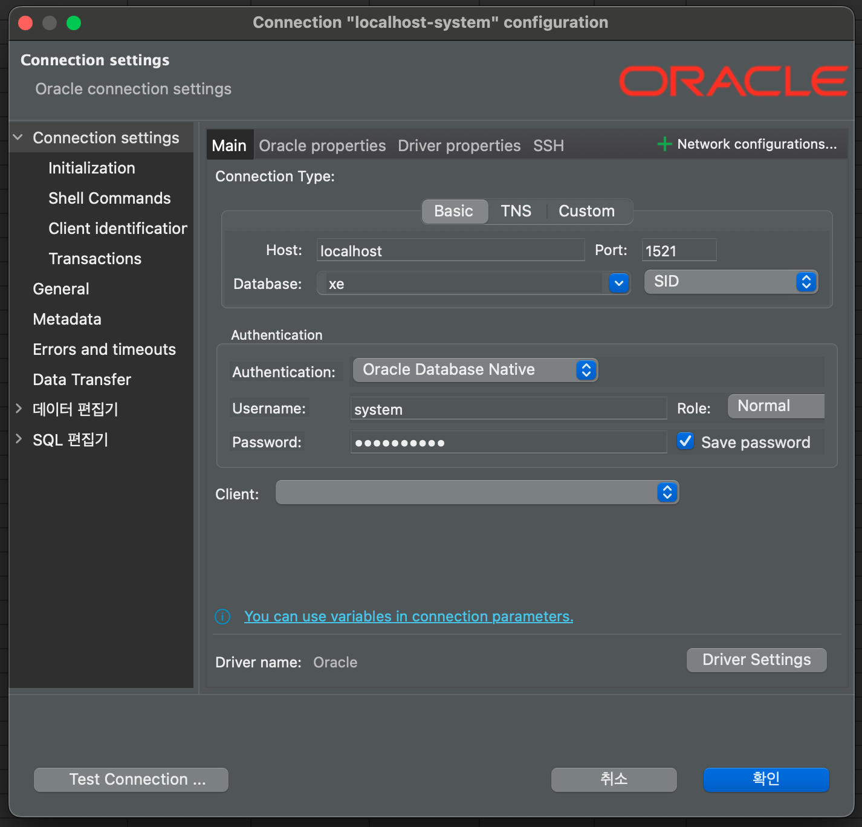Click the Password input field
The height and width of the screenshot is (827, 862).
click(x=508, y=443)
